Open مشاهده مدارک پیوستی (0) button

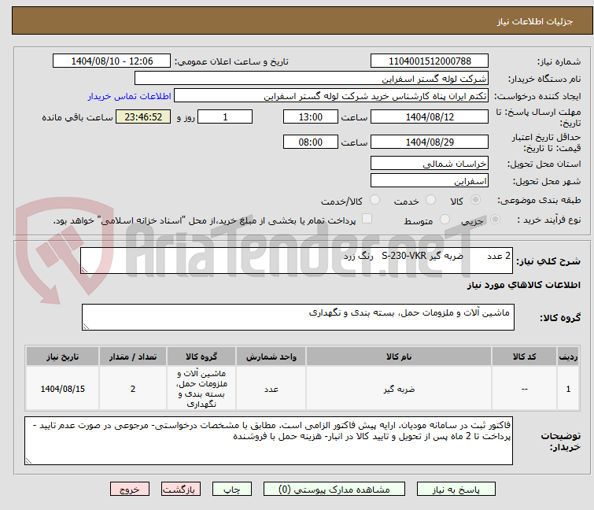point(334,489)
